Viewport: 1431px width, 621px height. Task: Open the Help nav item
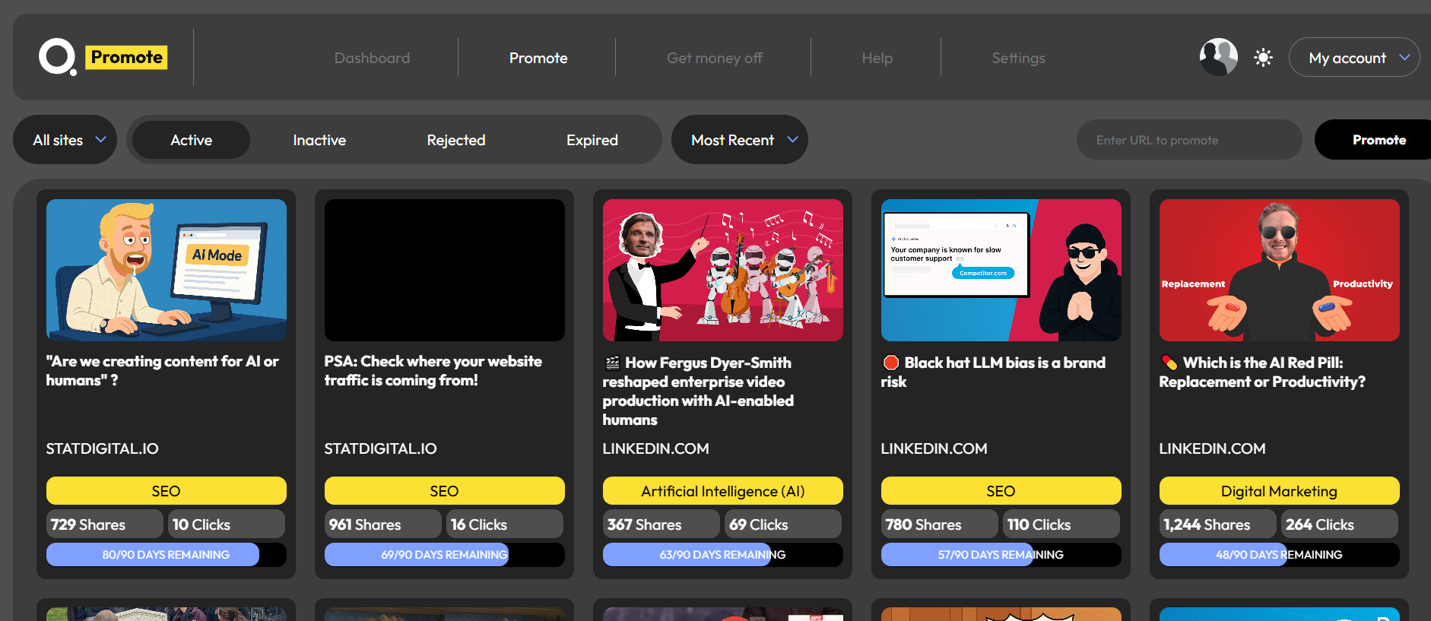pyautogui.click(x=877, y=58)
